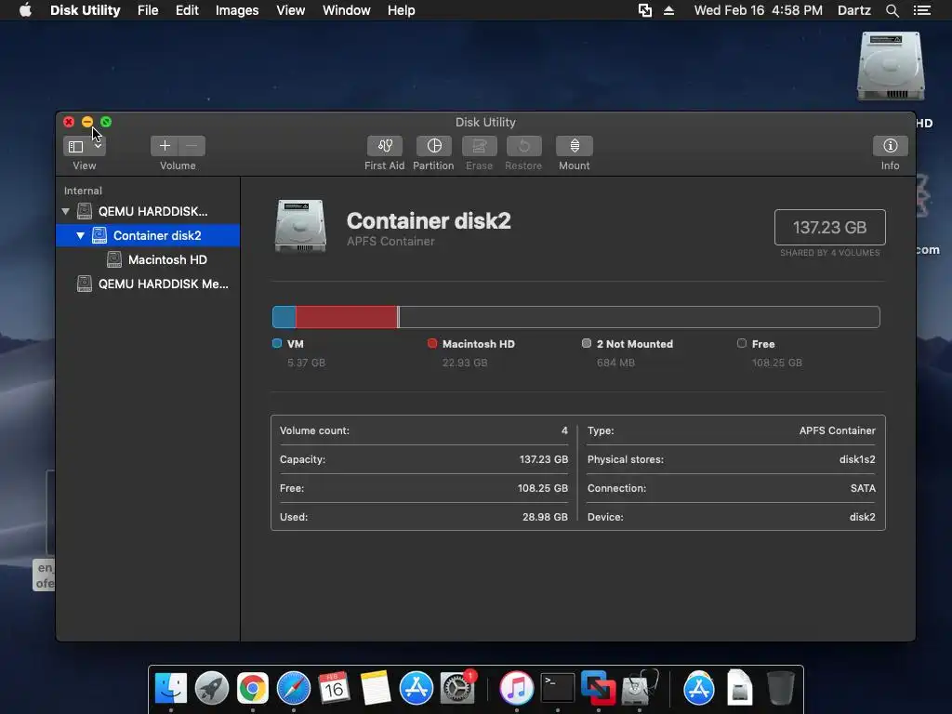Open the View menu in menu bar
This screenshot has height=714, width=952.
290,10
